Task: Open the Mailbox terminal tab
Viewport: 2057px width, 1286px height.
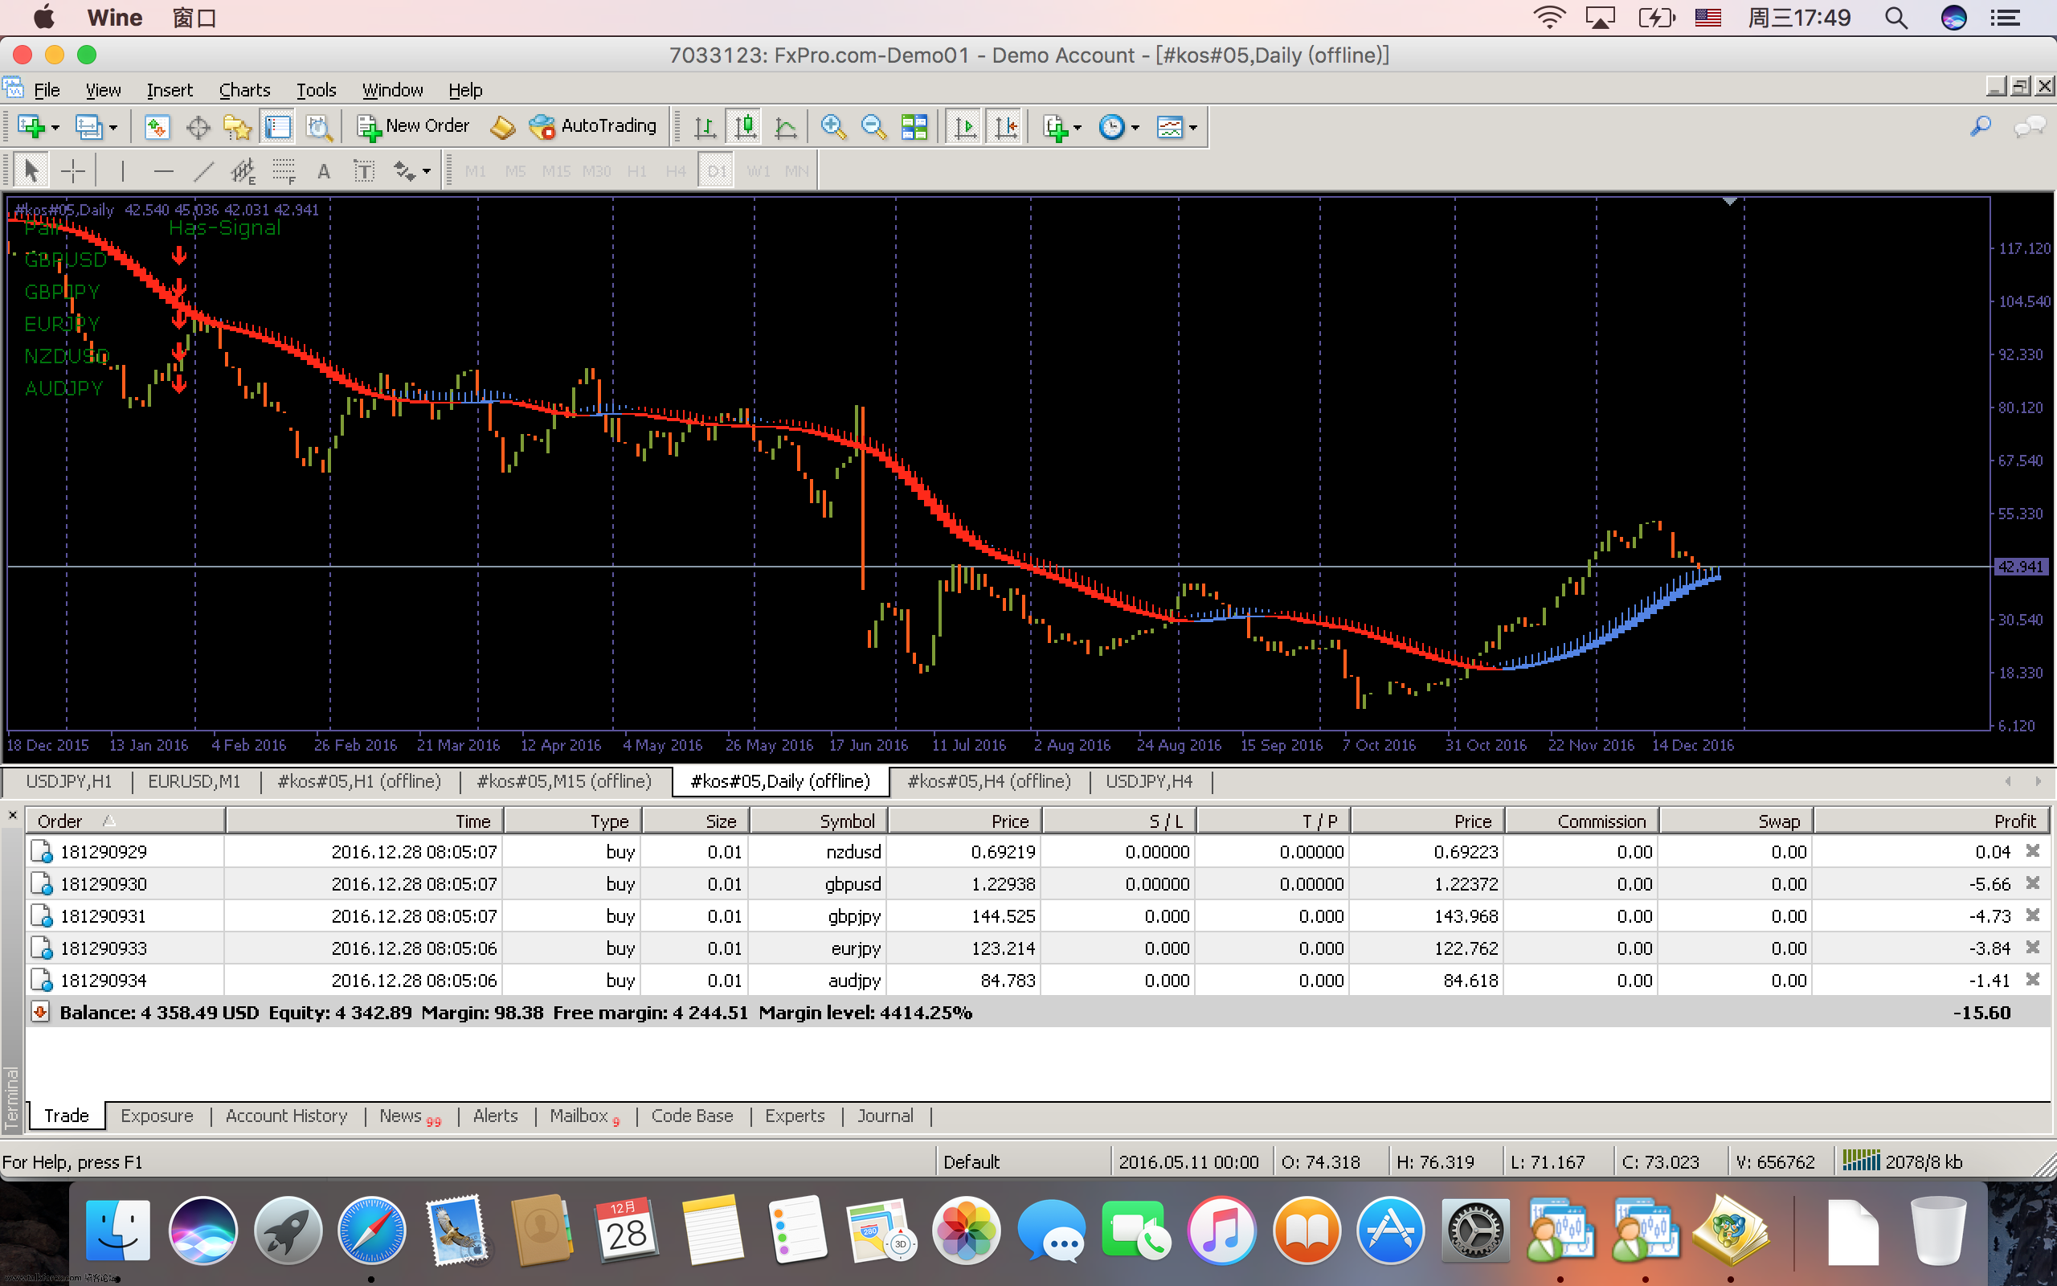Action: [585, 1115]
